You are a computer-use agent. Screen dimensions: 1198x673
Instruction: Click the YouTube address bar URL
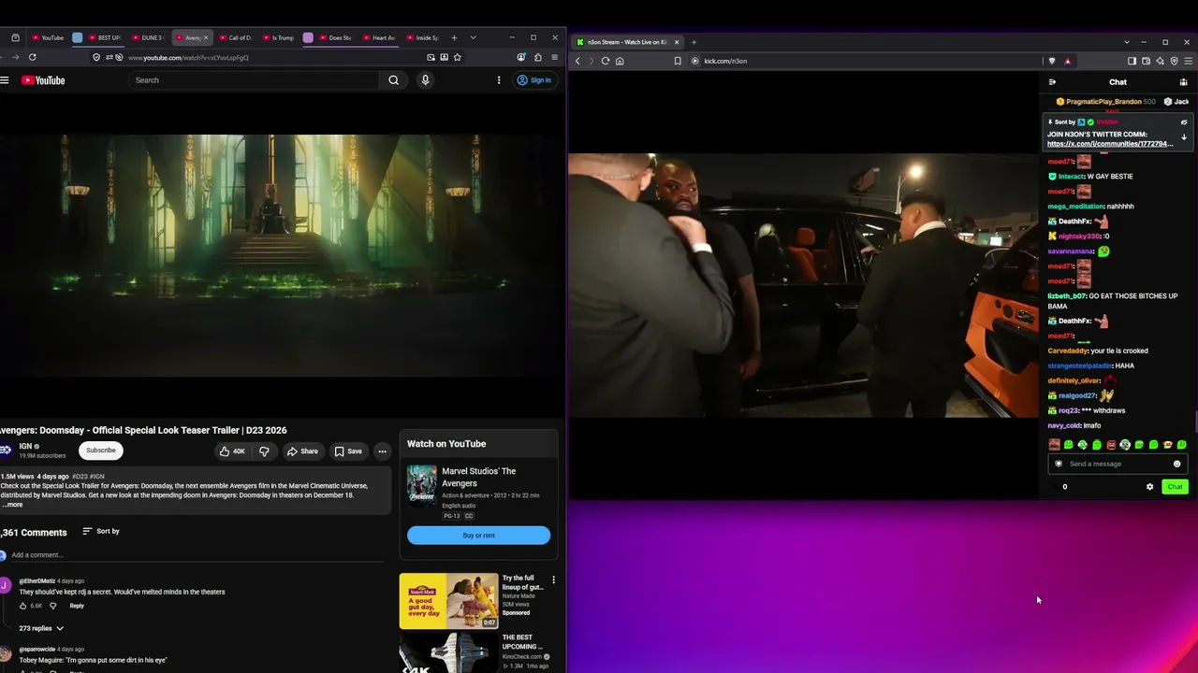188,58
